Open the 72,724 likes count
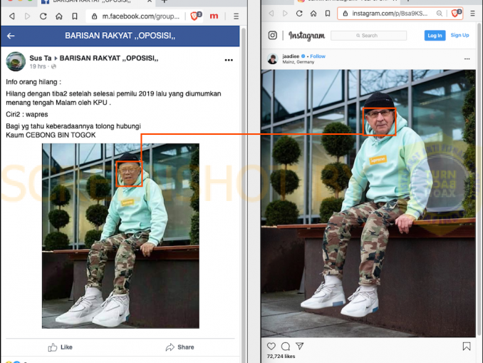 (281, 356)
